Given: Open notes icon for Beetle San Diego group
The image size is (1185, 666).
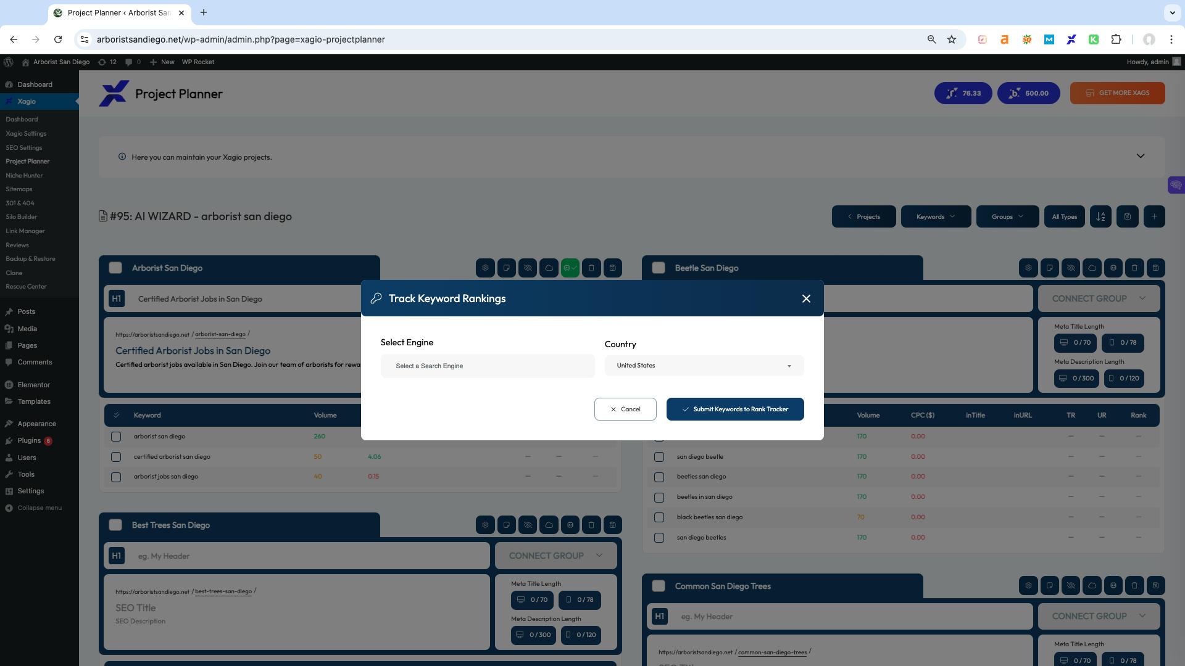Looking at the screenshot, I should click(1049, 268).
